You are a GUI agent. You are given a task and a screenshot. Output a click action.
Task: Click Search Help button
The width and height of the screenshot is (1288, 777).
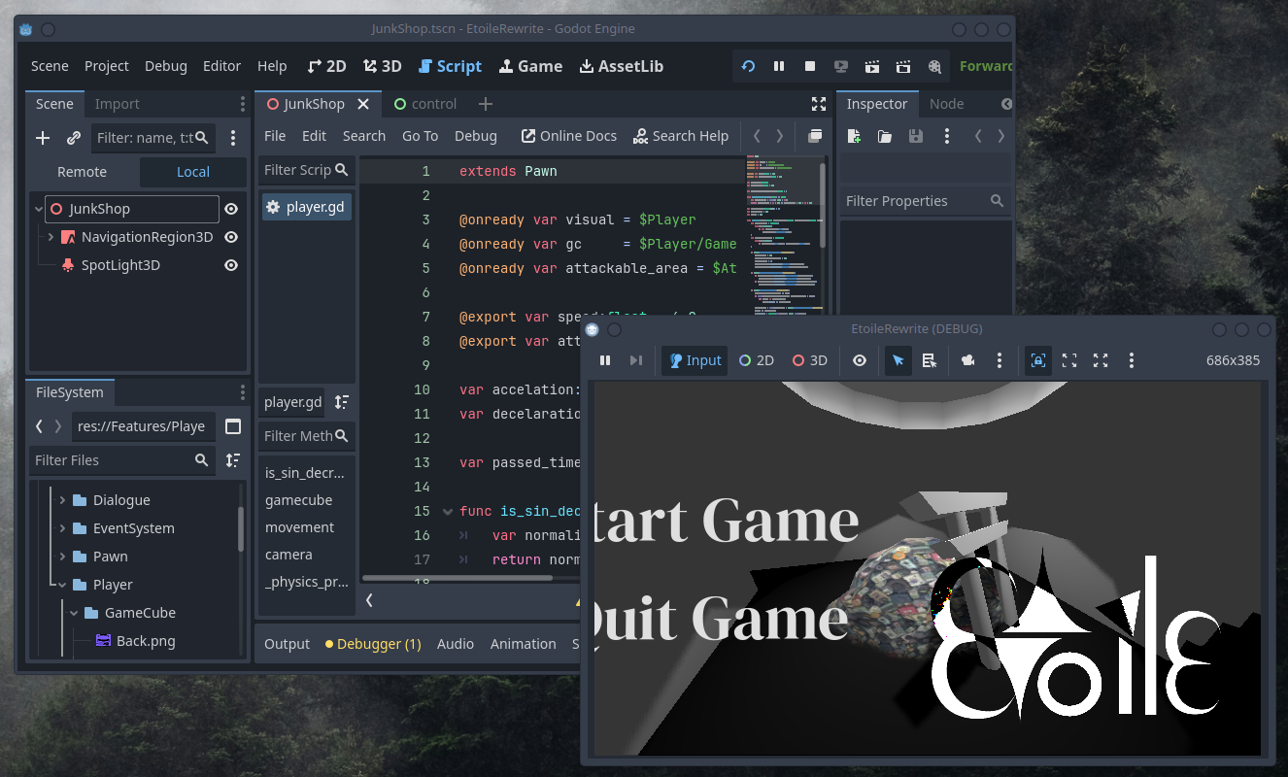pos(681,136)
